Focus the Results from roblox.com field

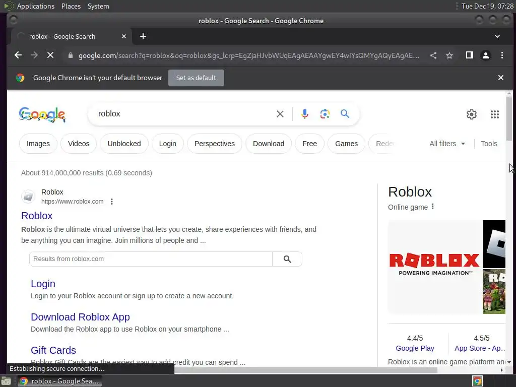151,259
